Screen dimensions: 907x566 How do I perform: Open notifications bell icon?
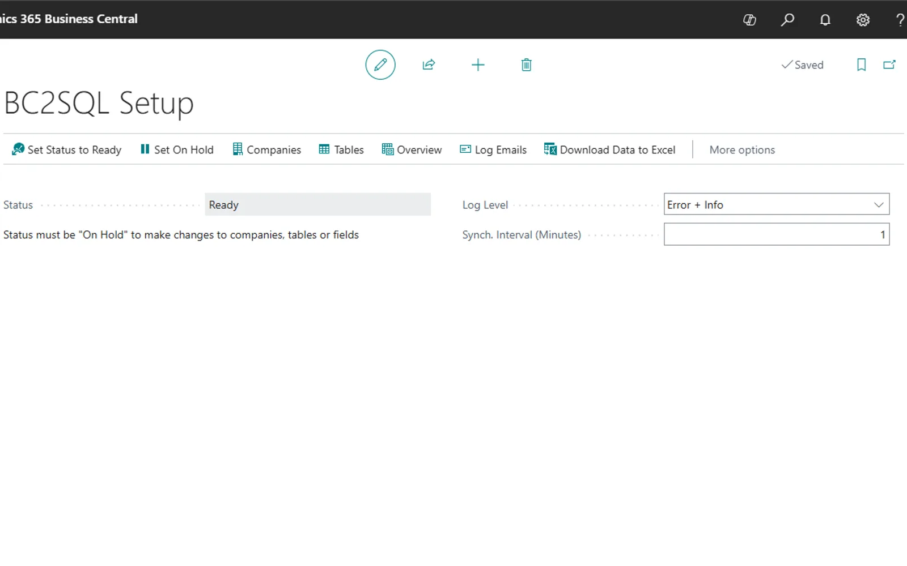pos(825,20)
